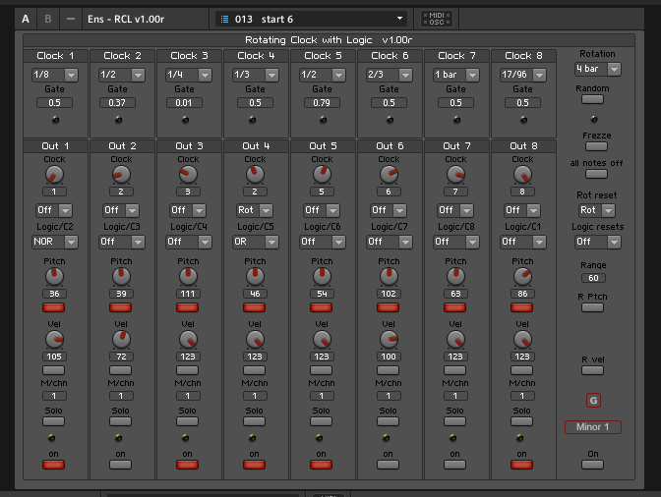
Task: Click Out 8 Pitch knob
Action: [x=522, y=276]
